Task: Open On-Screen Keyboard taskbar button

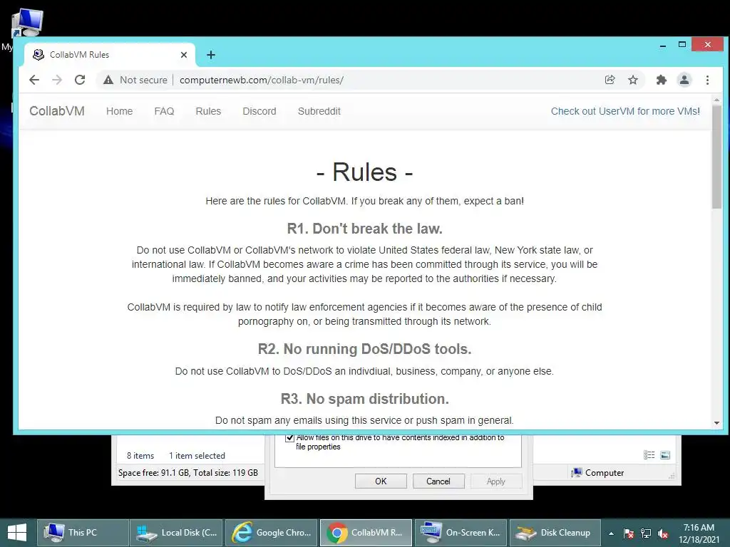Action: pos(461,533)
